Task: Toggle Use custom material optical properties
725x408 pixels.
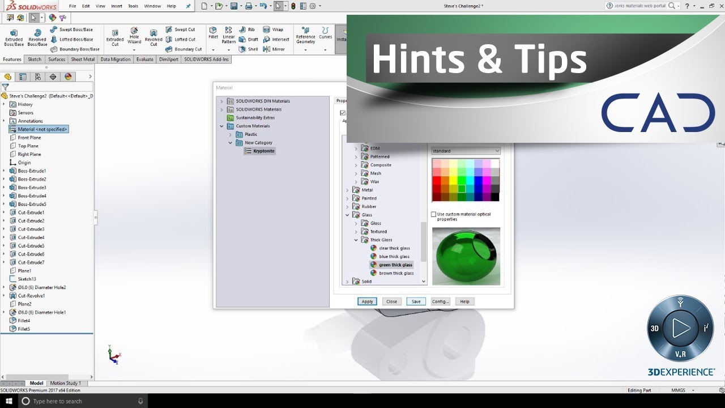Action: 434,214
